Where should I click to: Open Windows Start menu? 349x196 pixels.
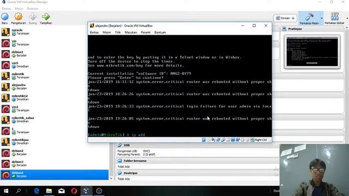(x=6, y=191)
